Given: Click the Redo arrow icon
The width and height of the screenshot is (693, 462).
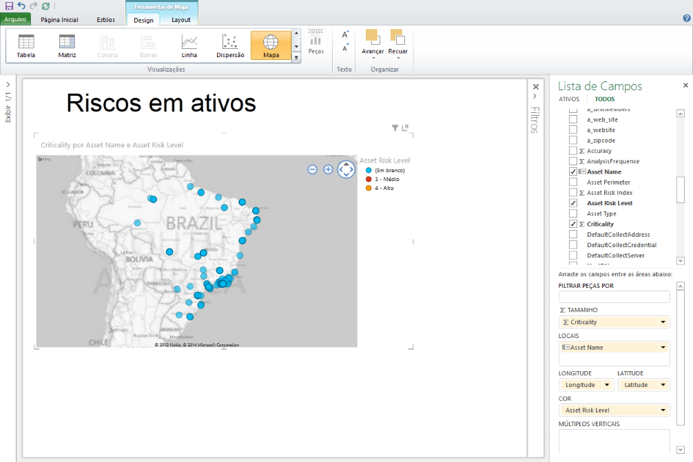Looking at the screenshot, I should pyautogui.click(x=34, y=6).
